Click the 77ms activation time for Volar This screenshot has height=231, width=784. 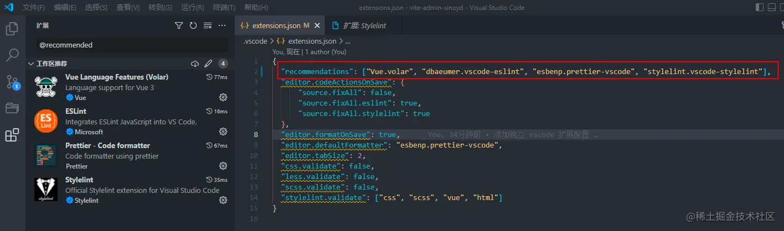pos(217,77)
